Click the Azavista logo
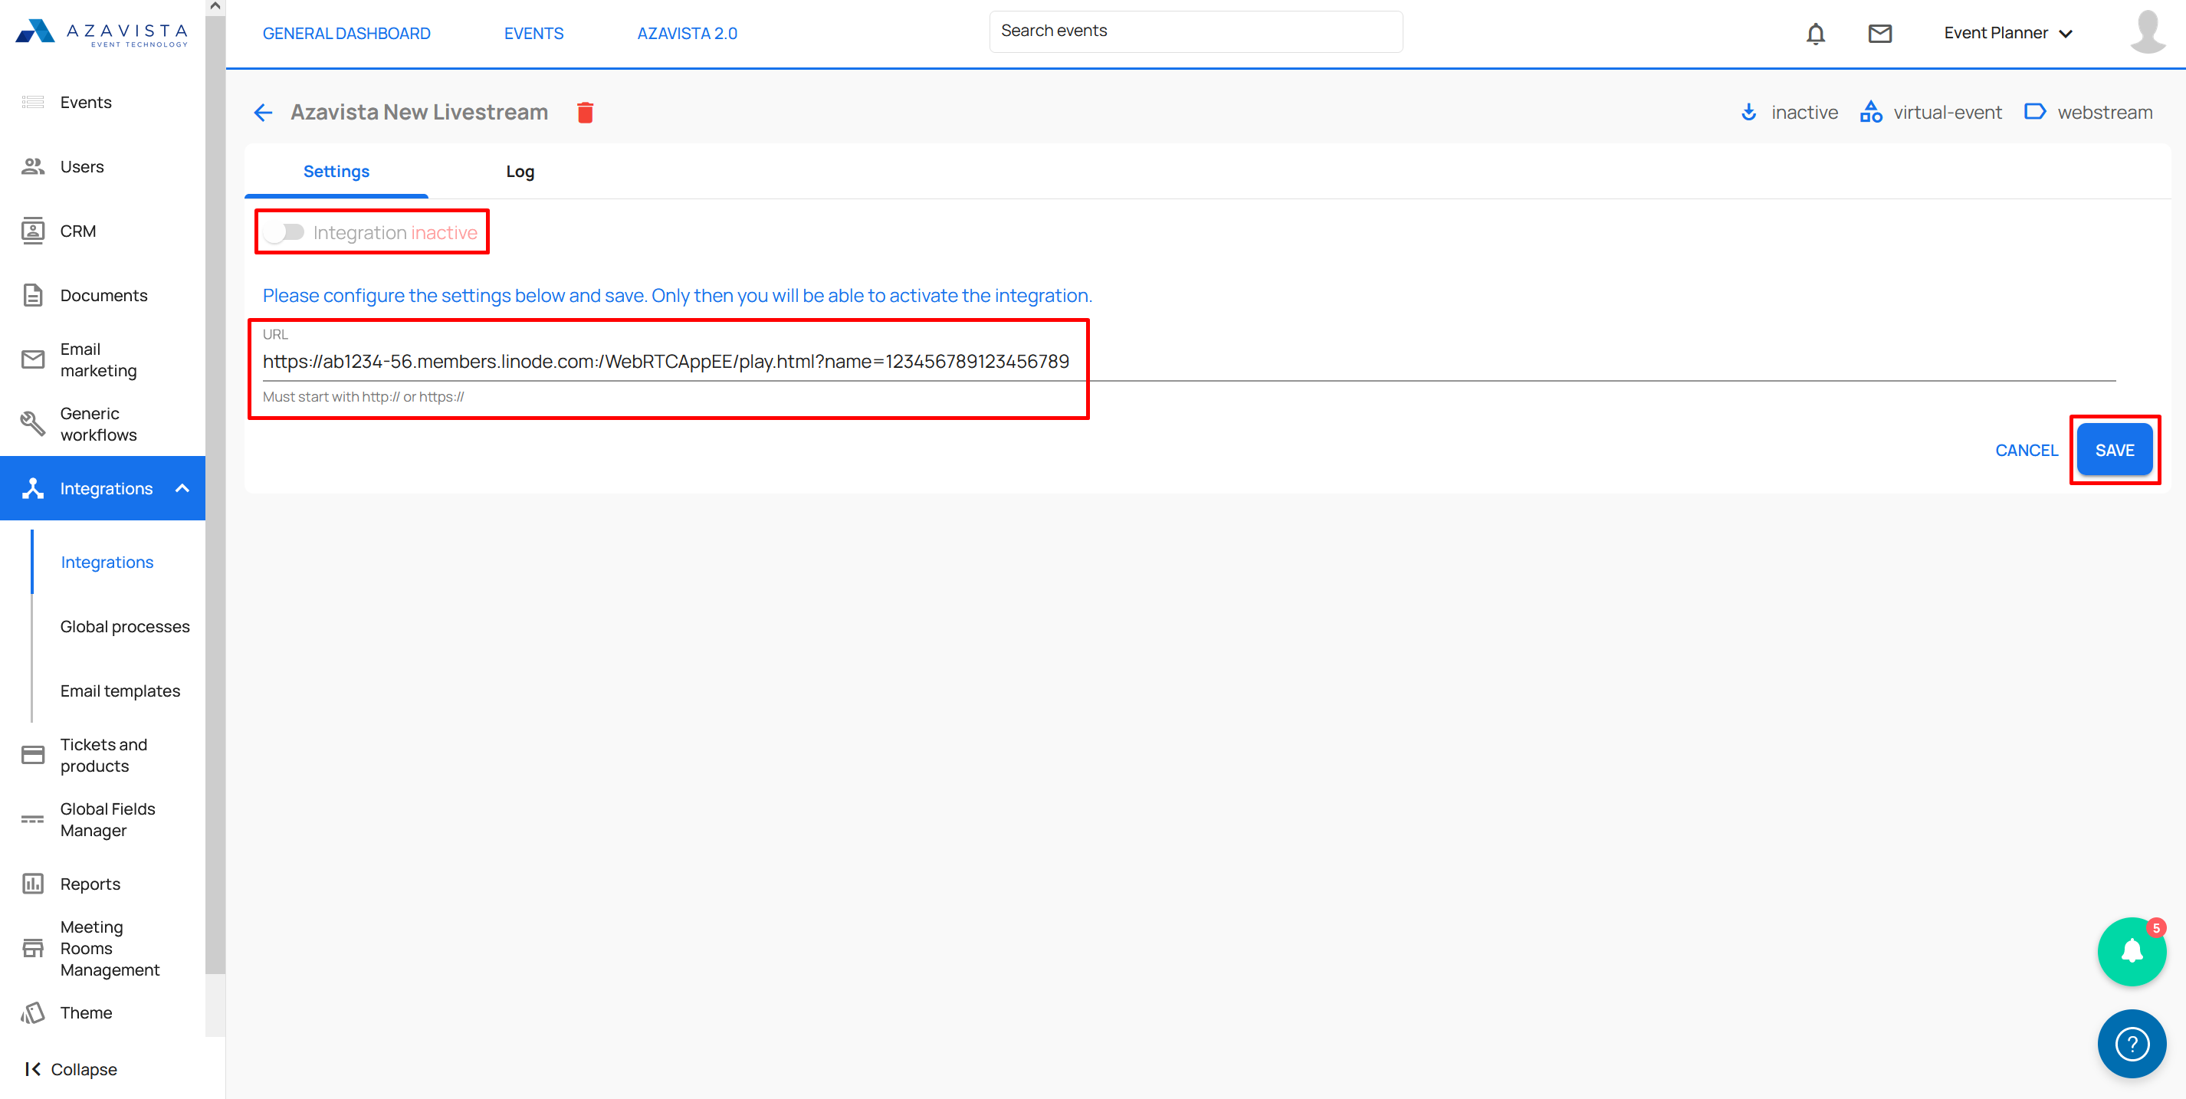Image resolution: width=2186 pixels, height=1099 pixels. pos(102,32)
